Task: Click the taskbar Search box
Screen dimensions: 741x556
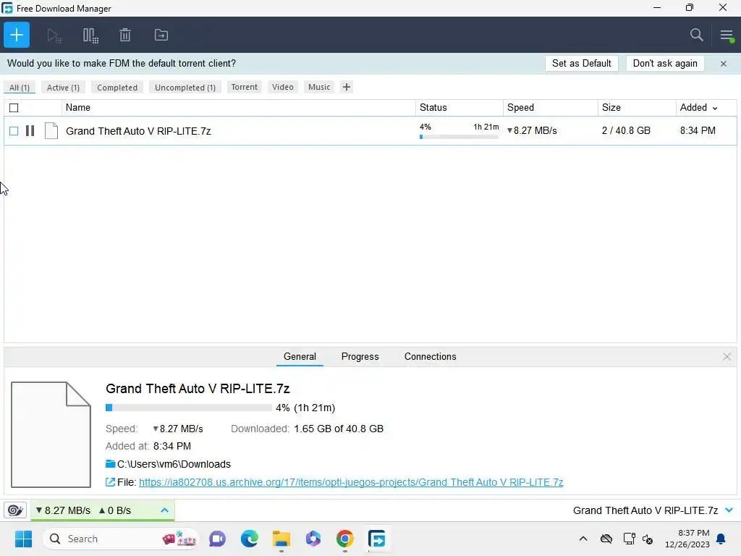Action: pyautogui.click(x=121, y=539)
